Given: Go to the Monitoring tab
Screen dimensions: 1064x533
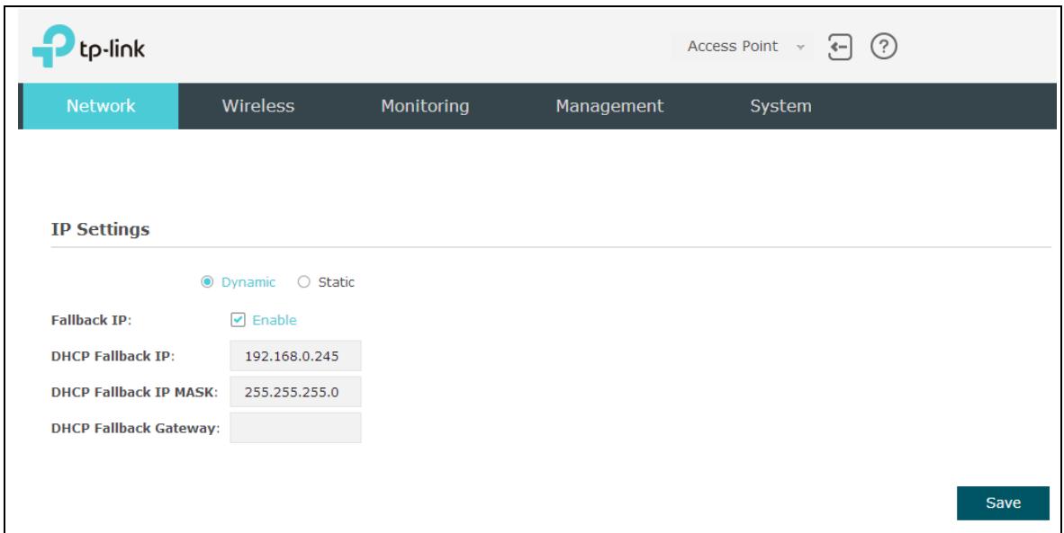Looking at the screenshot, I should [425, 106].
